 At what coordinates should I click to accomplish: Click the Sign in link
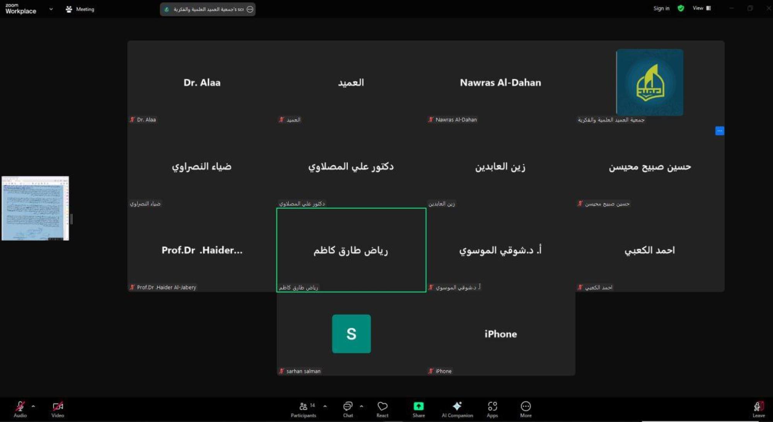pyautogui.click(x=661, y=8)
